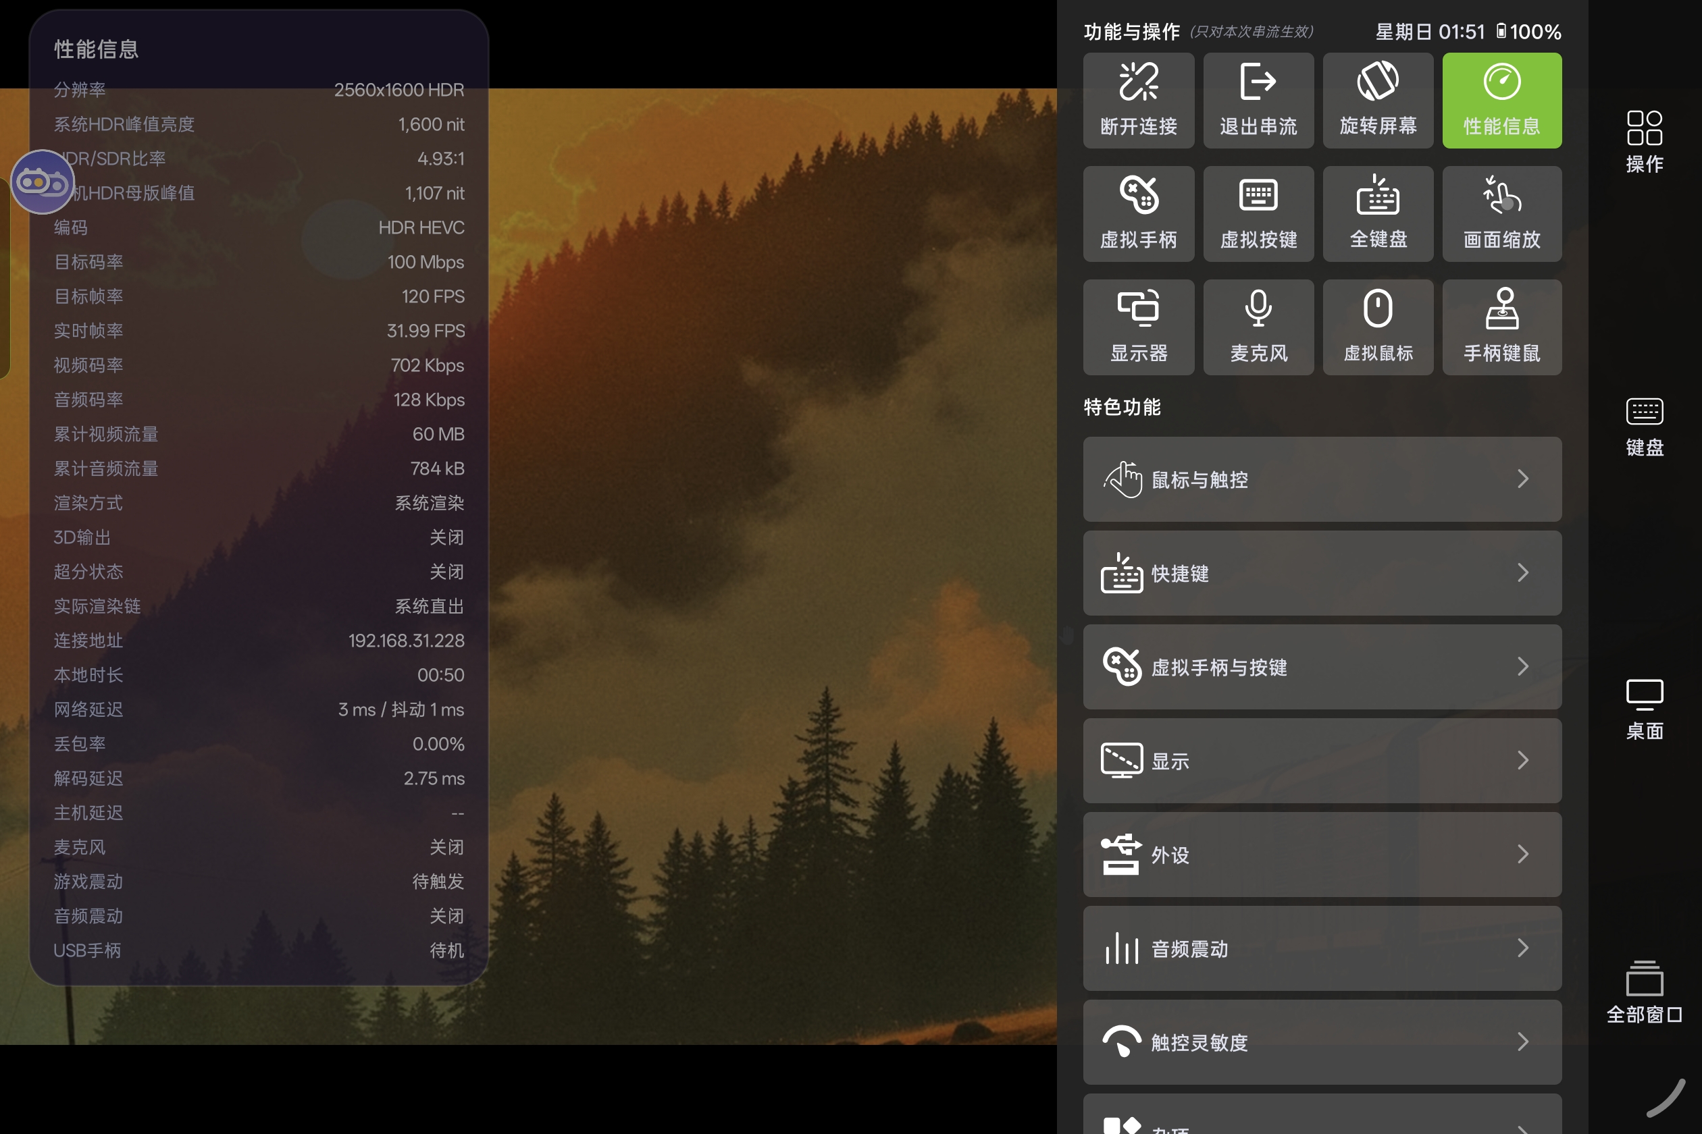Open All Windows (全部窗口) sidebar tab
The height and width of the screenshot is (1134, 1702).
1644,992
